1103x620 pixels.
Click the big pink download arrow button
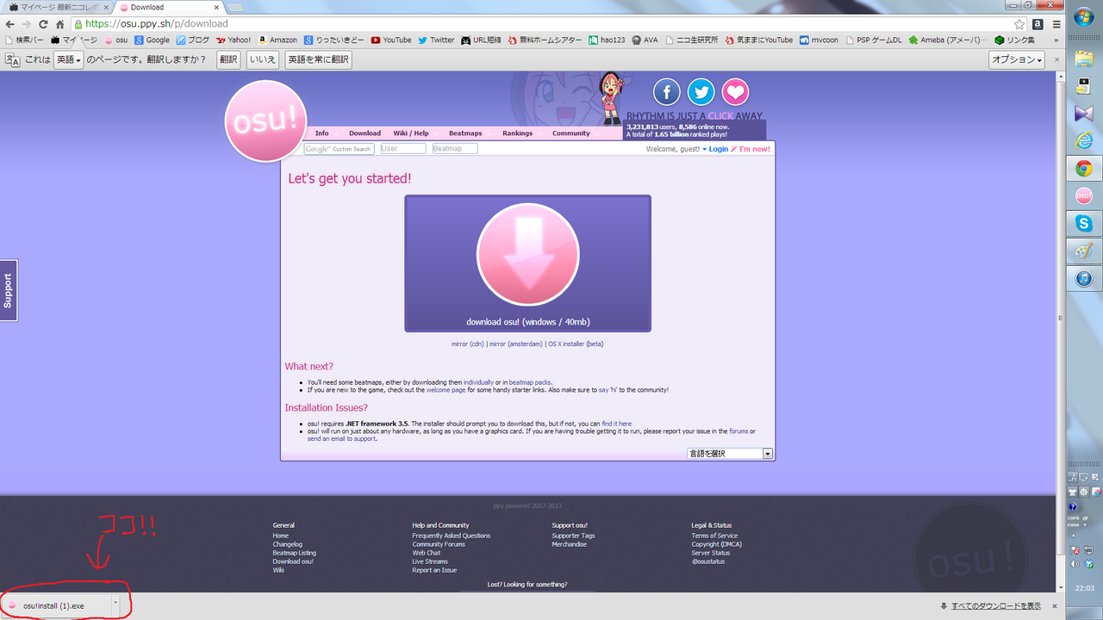527,255
